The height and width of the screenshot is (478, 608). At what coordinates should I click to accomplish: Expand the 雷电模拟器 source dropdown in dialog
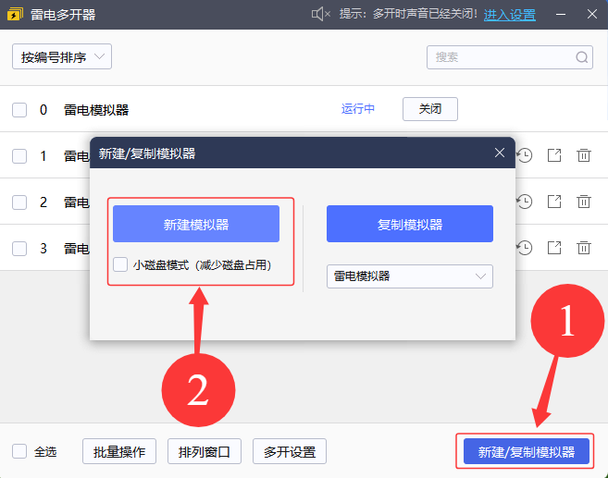410,276
